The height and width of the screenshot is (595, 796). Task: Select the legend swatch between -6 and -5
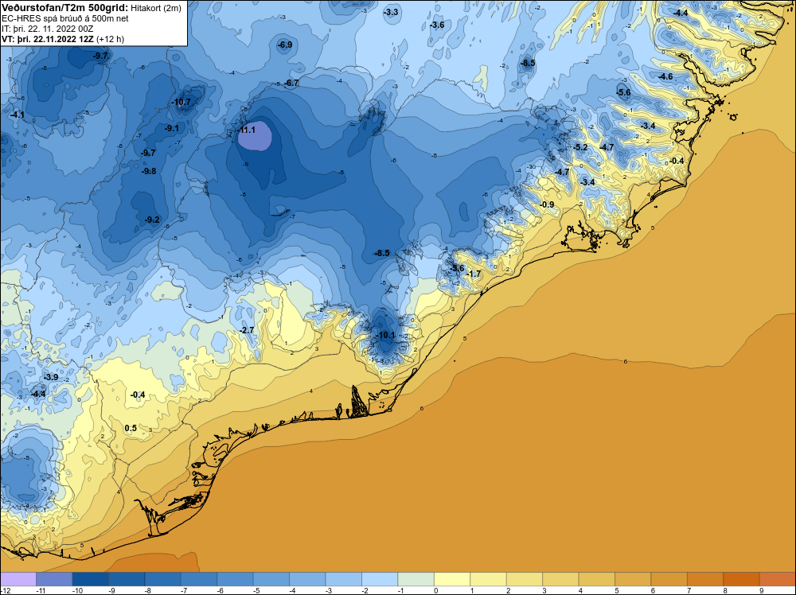tap(235, 579)
